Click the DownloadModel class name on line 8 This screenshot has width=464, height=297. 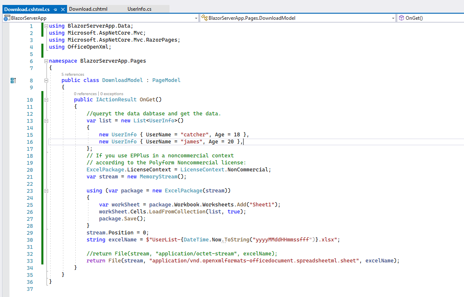pyautogui.click(x=123, y=80)
